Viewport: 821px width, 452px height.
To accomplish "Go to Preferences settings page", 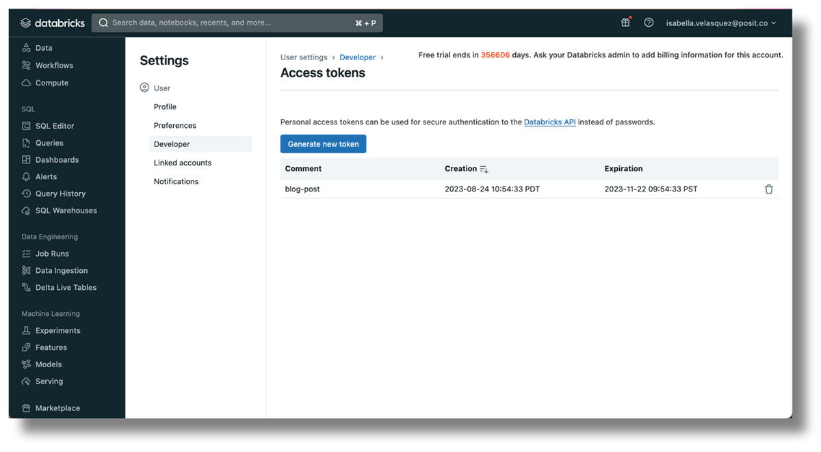I will tap(175, 126).
